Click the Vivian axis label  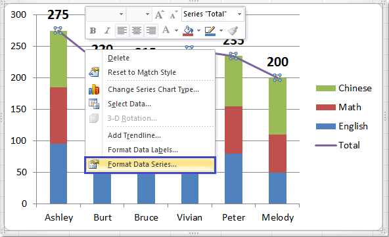click(x=189, y=218)
